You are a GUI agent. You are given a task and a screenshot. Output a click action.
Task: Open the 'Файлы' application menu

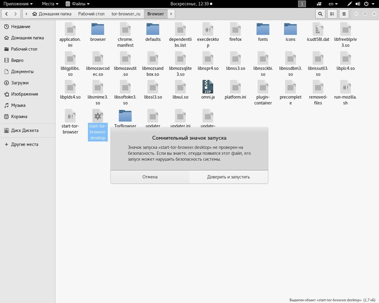[x=77, y=4]
